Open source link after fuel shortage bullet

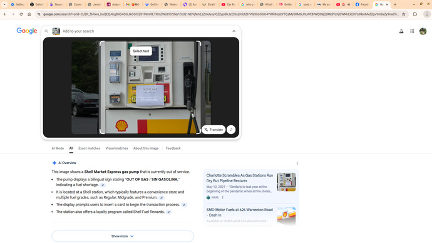click(103, 185)
